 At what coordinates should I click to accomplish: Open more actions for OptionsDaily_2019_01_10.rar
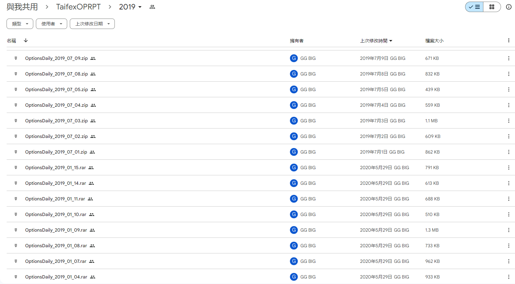coord(509,214)
